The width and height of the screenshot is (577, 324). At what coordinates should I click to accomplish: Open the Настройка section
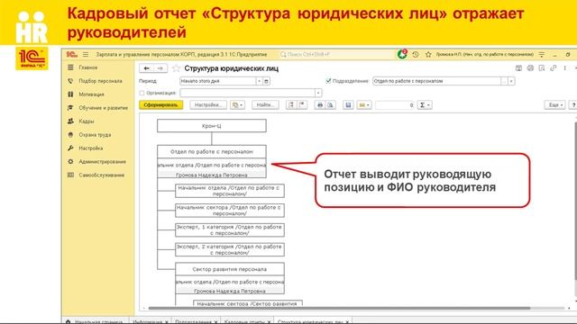pyautogui.click(x=90, y=148)
